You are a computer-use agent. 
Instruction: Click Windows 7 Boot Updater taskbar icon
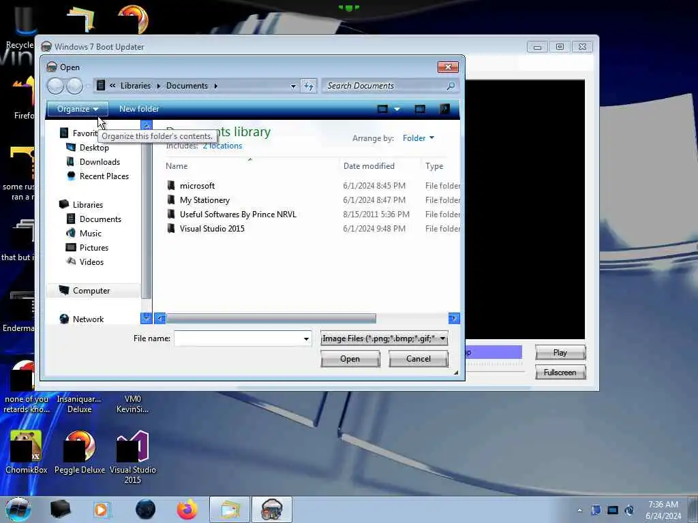[x=272, y=509]
